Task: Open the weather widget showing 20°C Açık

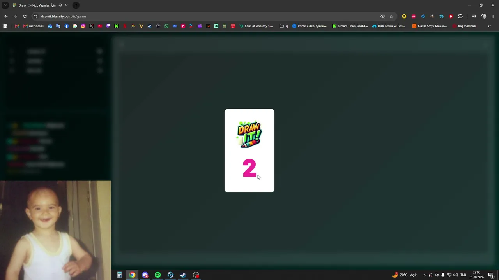Action: pyautogui.click(x=404, y=275)
